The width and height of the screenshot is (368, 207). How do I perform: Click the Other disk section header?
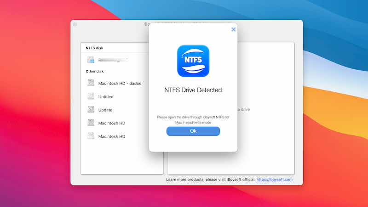click(95, 72)
